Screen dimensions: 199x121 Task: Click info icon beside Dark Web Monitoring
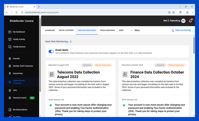70,42
